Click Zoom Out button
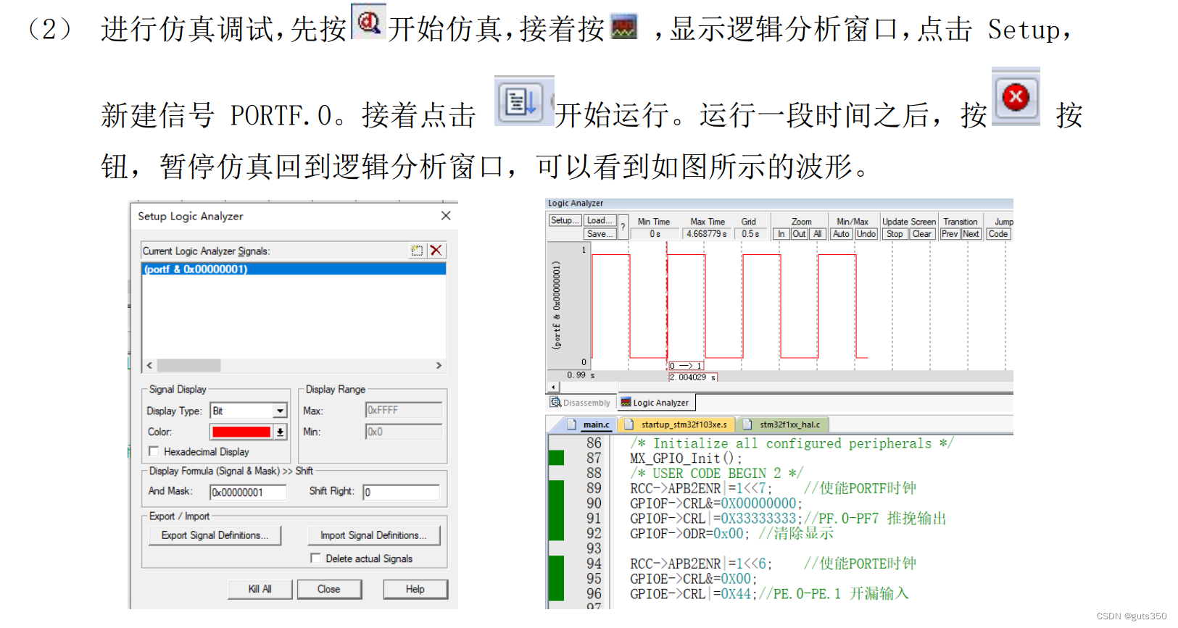1178x628 pixels. tap(799, 234)
